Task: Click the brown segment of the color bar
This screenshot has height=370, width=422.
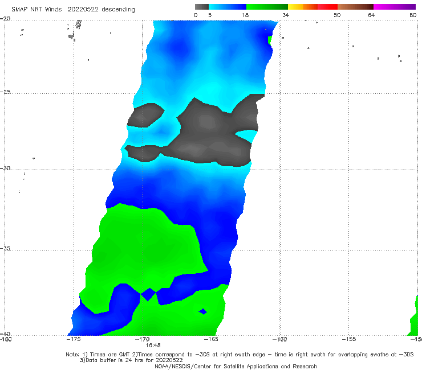Action: 355,7
